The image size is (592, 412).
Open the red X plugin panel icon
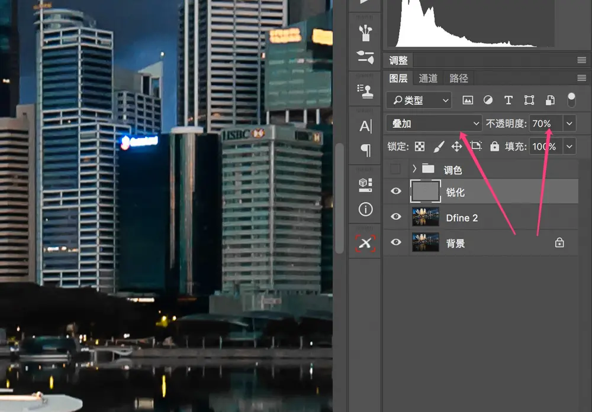(x=365, y=243)
